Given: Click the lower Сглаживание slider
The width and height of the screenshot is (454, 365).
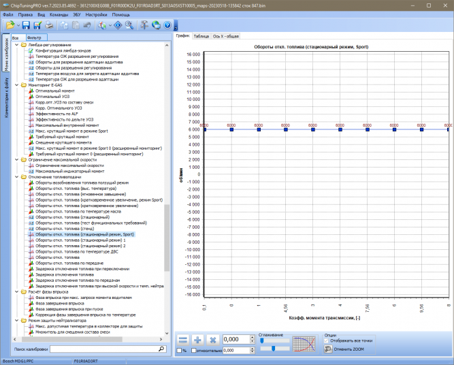Looking at the screenshot, I should [x=274, y=349].
